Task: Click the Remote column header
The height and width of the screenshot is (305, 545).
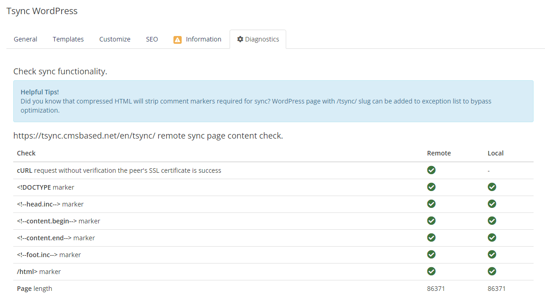Action: click(439, 153)
